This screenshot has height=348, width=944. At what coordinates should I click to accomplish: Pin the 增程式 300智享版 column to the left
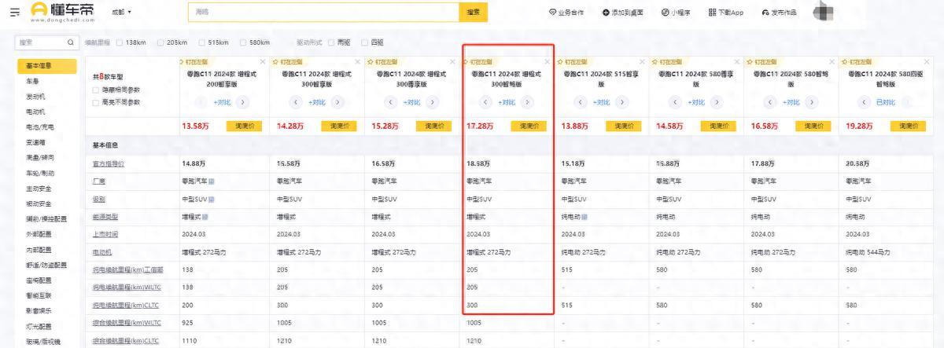[286, 61]
